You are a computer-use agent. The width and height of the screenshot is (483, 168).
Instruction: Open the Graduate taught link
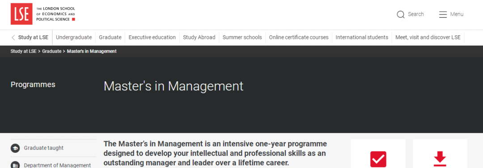tap(44, 148)
